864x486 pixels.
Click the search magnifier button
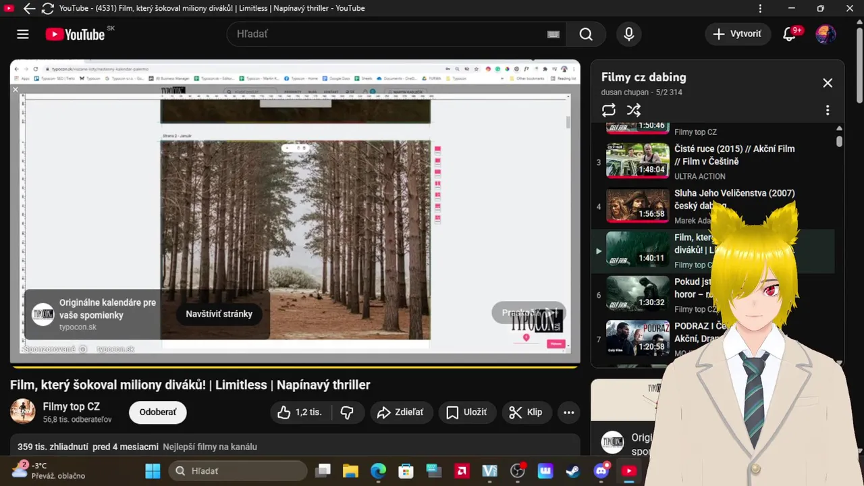586,34
